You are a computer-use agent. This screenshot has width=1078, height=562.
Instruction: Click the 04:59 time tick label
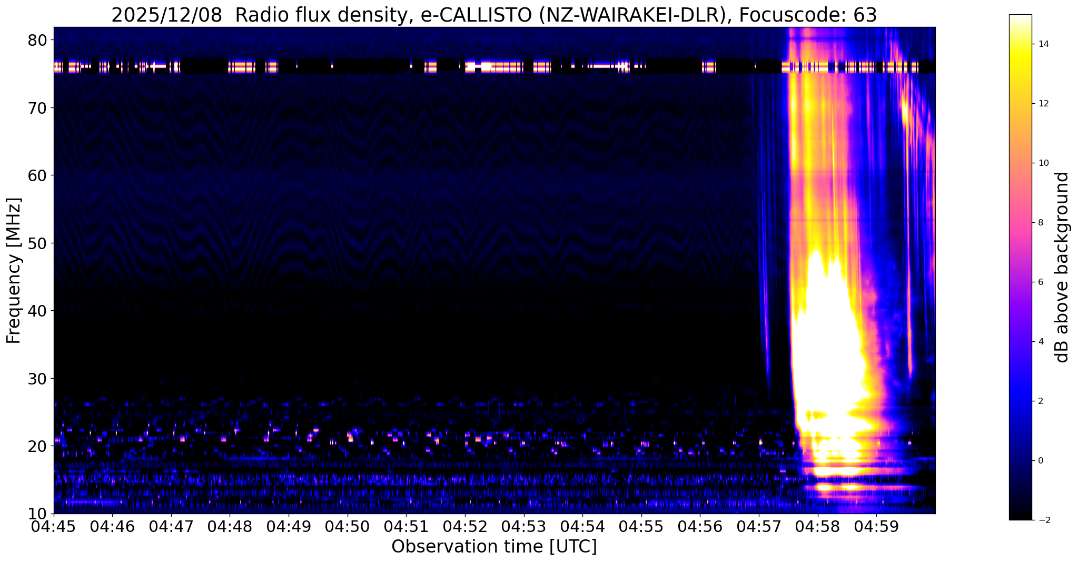tap(876, 526)
